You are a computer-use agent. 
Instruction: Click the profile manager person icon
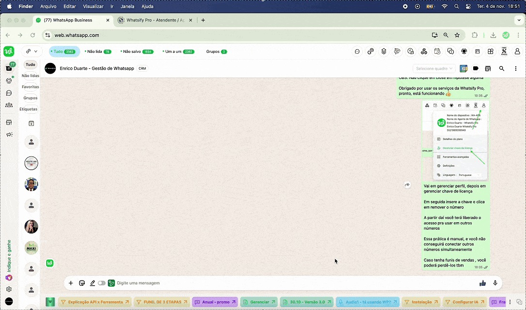(x=517, y=51)
